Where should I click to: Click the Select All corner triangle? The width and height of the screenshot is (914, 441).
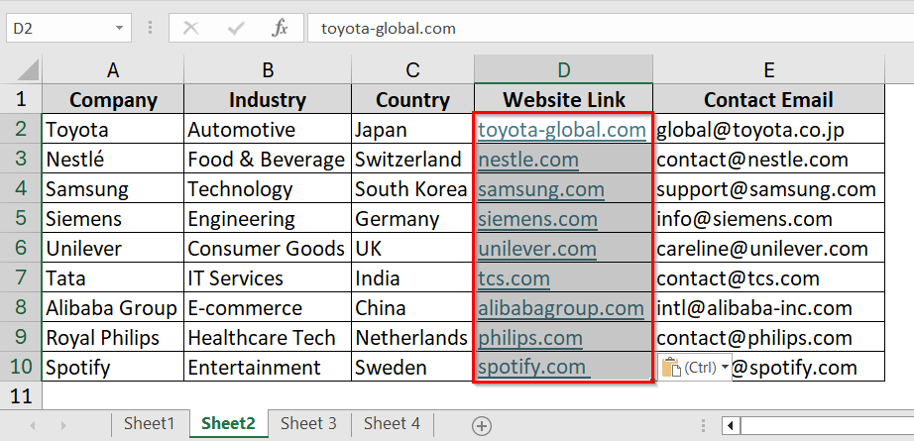tap(28, 70)
